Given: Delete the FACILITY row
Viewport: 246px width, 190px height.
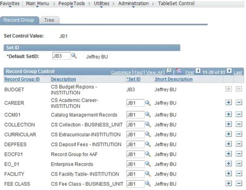Looking at the screenshot, I should (x=239, y=173).
